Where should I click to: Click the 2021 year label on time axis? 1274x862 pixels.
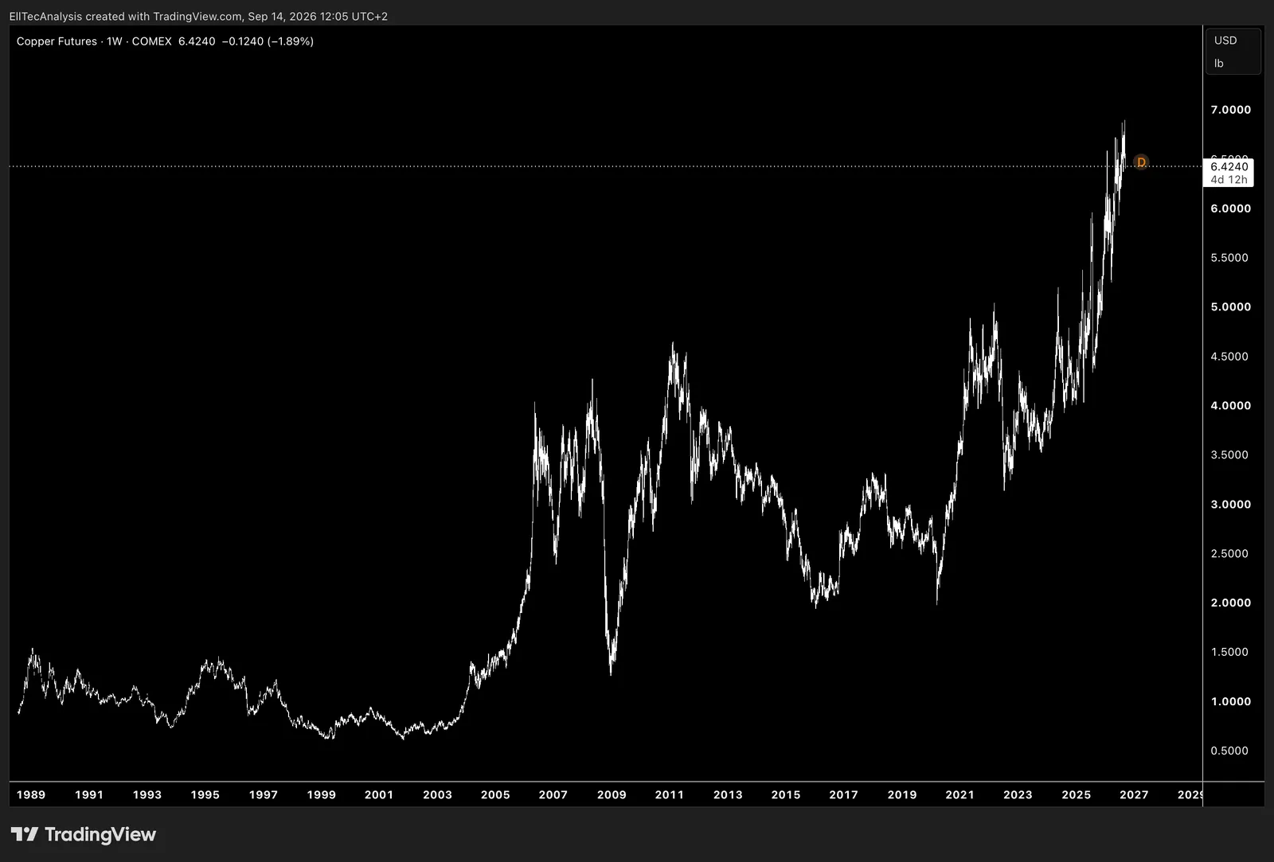tap(959, 794)
